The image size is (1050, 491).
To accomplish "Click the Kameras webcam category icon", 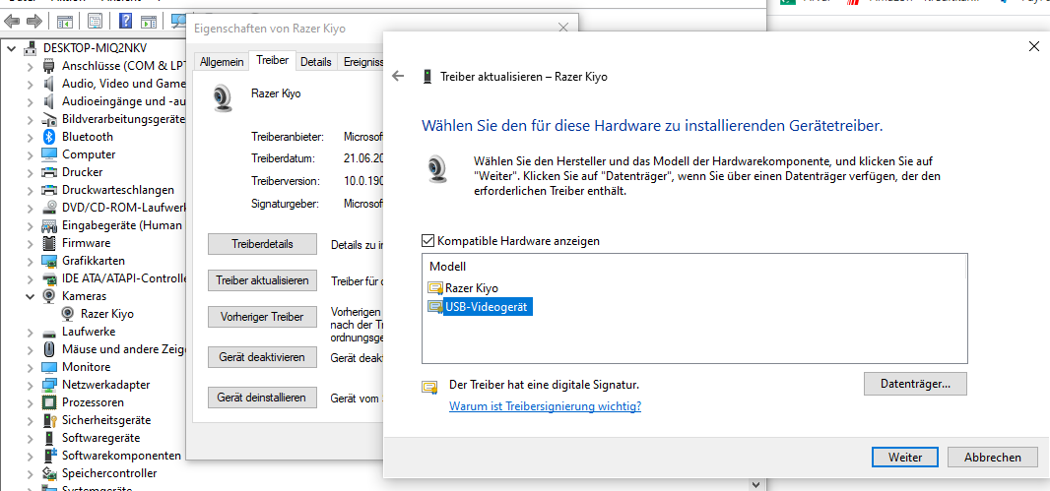I will click(49, 295).
